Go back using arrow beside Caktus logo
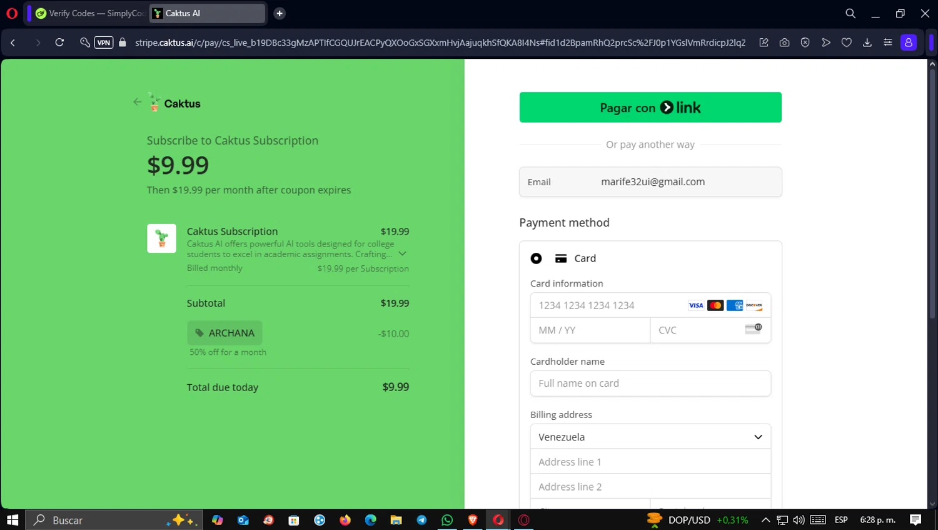This screenshot has width=938, height=530. pos(138,102)
